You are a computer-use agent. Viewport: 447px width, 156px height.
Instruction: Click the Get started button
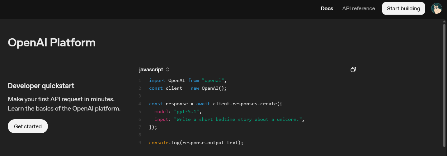click(x=28, y=126)
